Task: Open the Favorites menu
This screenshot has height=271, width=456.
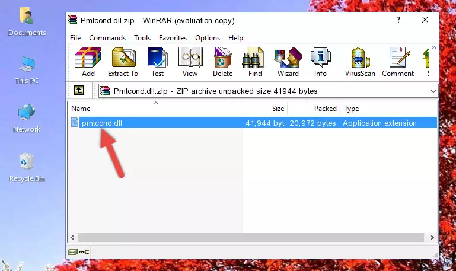Action: point(173,38)
